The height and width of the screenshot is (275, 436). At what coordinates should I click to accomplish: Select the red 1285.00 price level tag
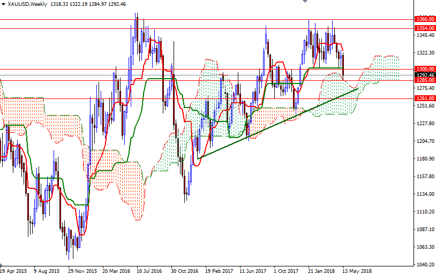point(424,80)
